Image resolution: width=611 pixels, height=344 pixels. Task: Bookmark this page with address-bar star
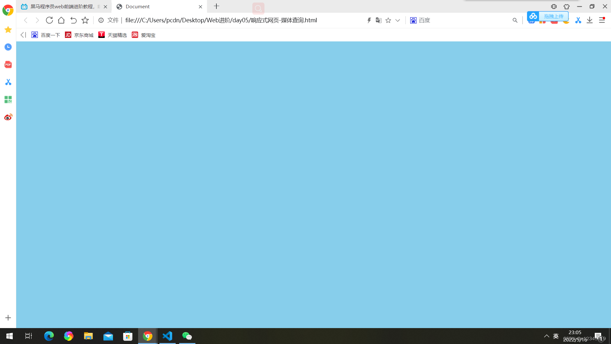point(388,20)
